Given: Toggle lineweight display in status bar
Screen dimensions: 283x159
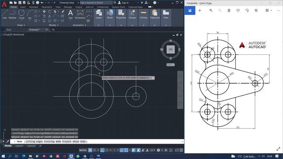Looking at the screenshot, I should (134, 150).
